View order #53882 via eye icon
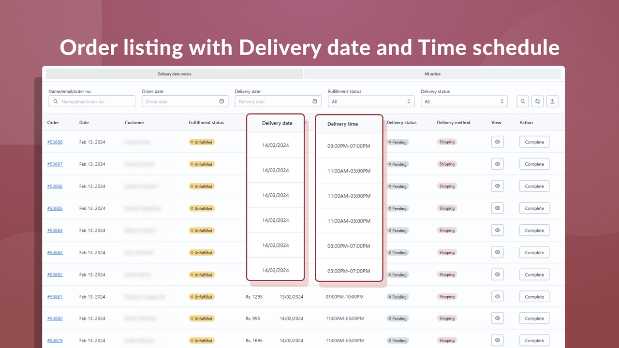The width and height of the screenshot is (619, 348). [497, 275]
